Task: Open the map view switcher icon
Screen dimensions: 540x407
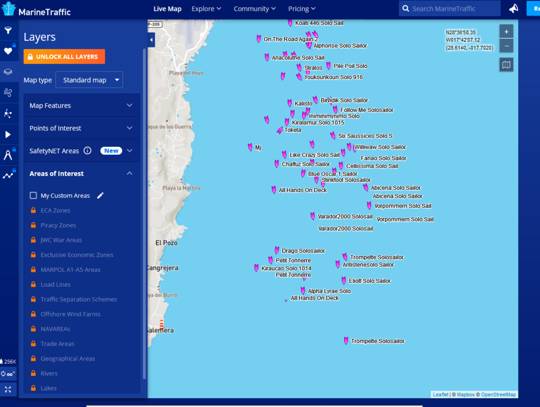Action: 506,65
